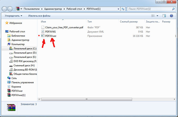Open recent pages dropdown next to Forward
Image resolution: width=178 pixels, height=117 pixels.
coord(14,9)
